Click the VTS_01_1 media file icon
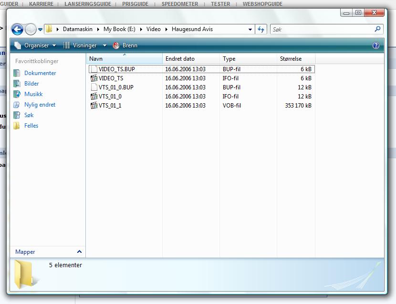 [x=94, y=106]
